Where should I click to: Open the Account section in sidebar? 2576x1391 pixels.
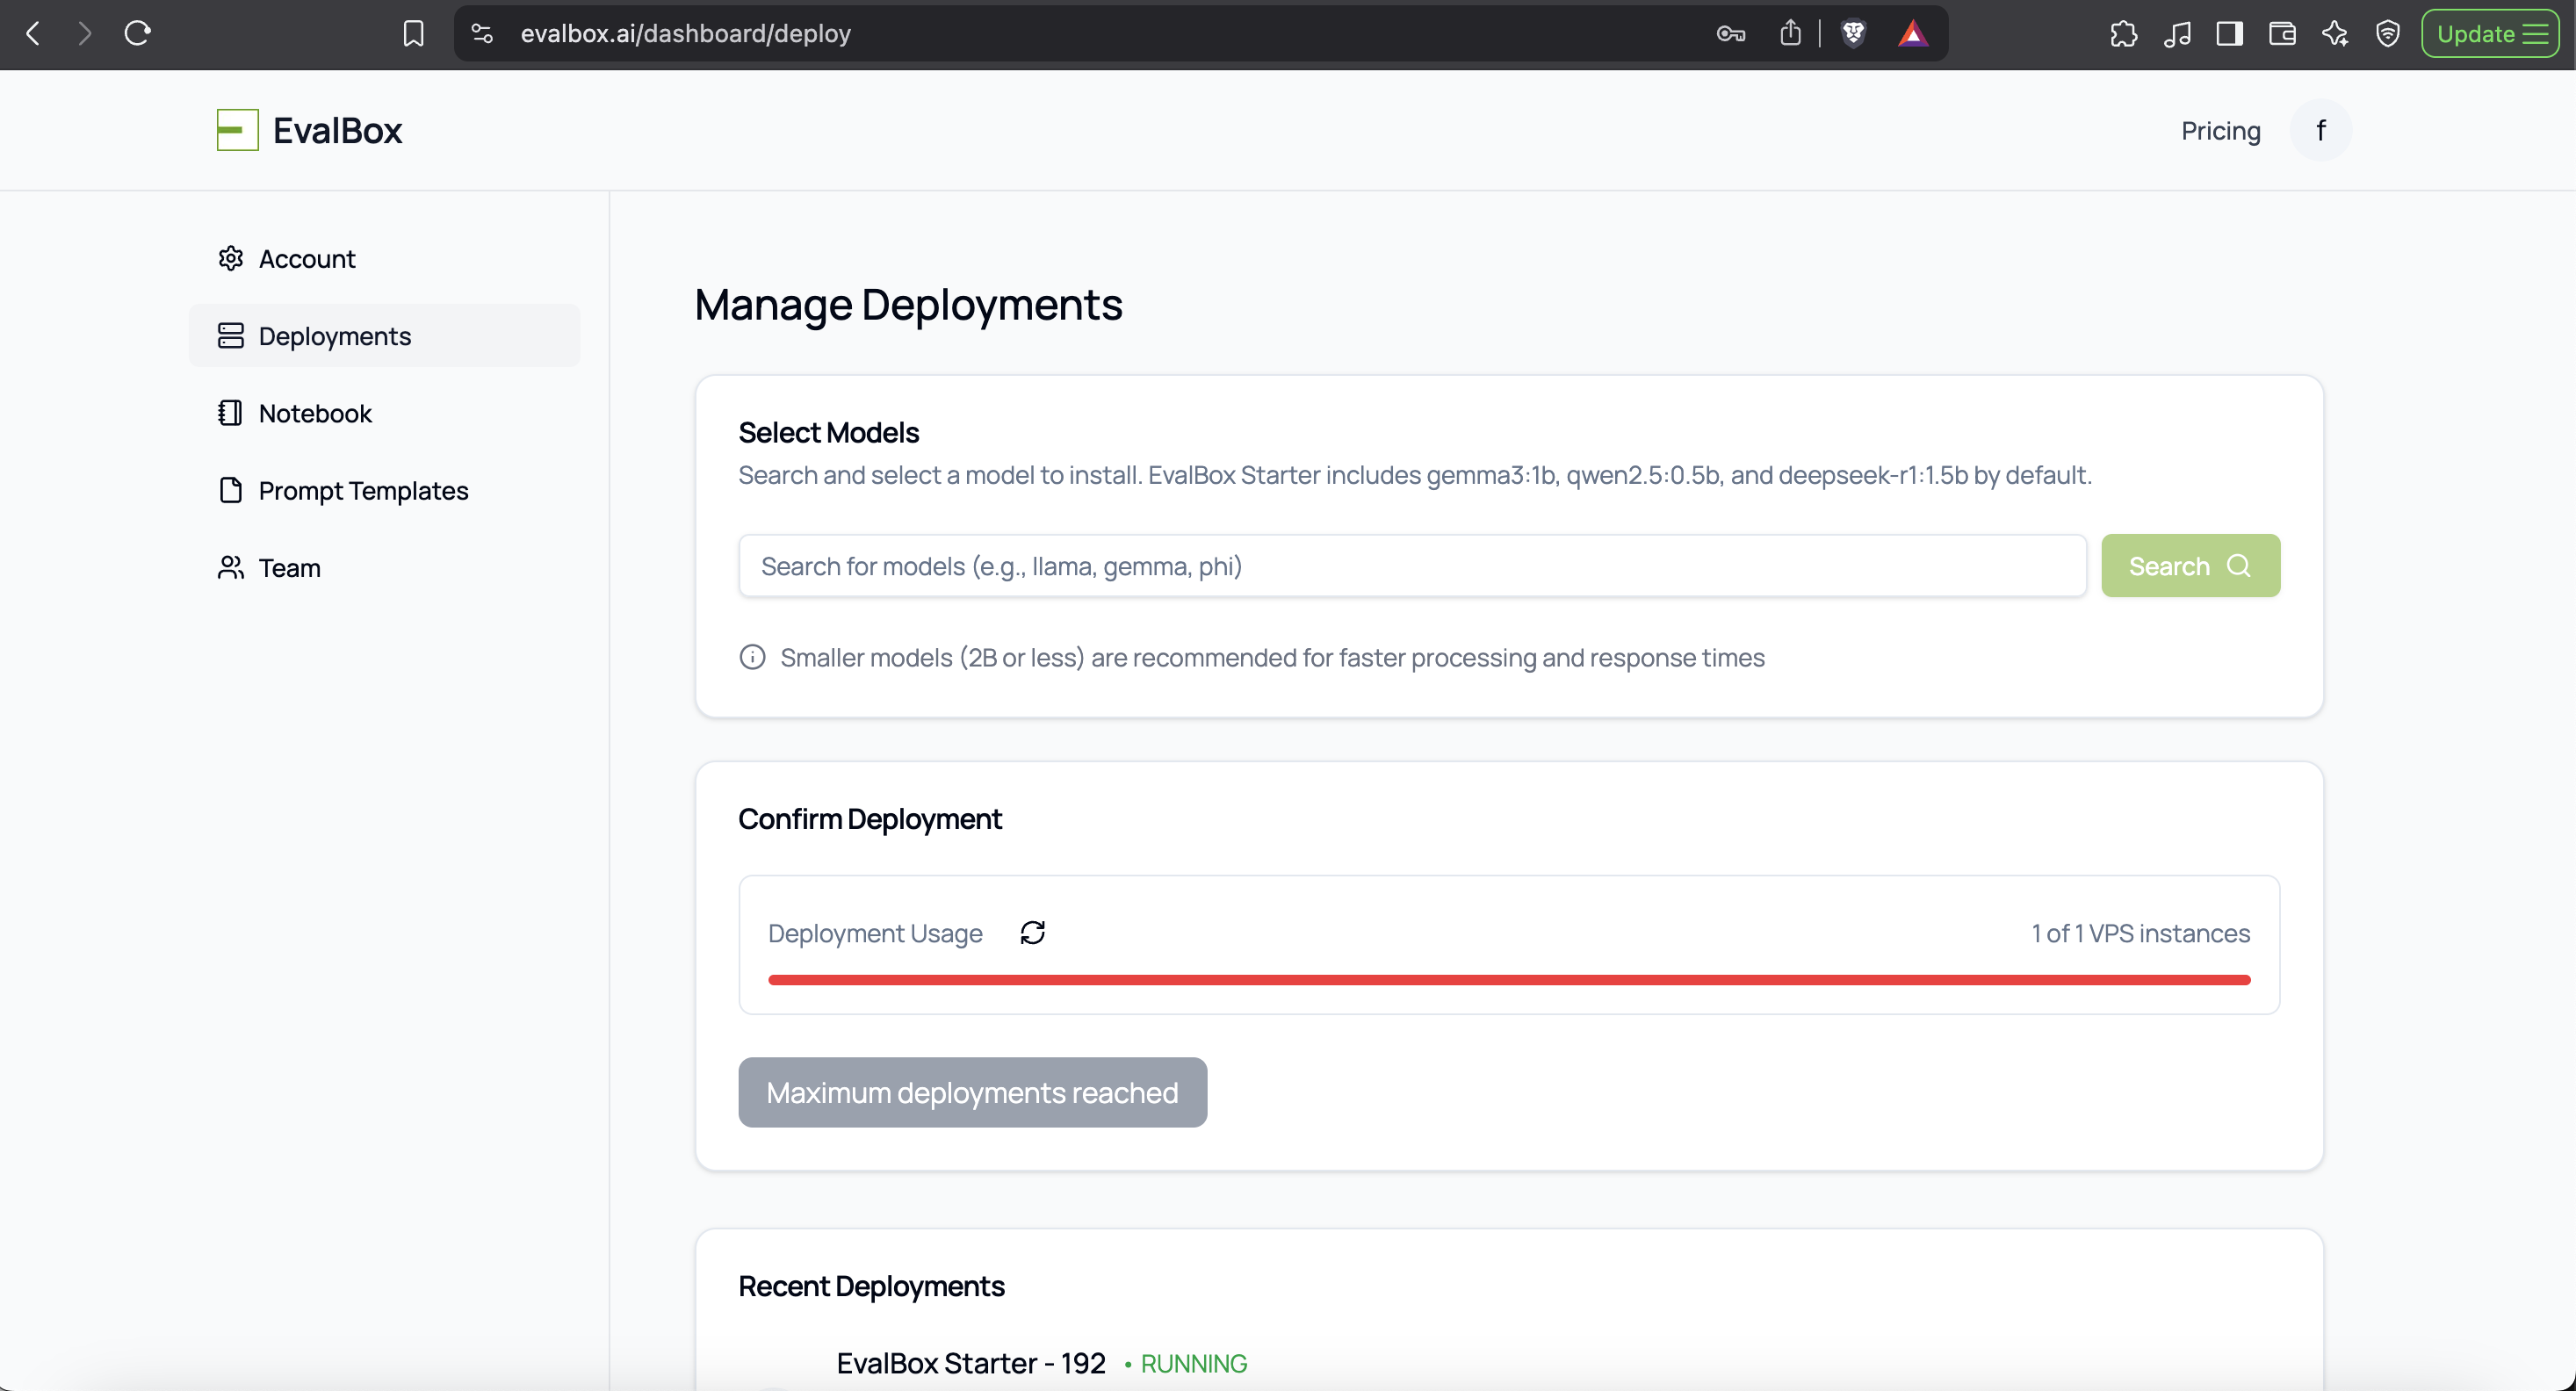(x=384, y=258)
